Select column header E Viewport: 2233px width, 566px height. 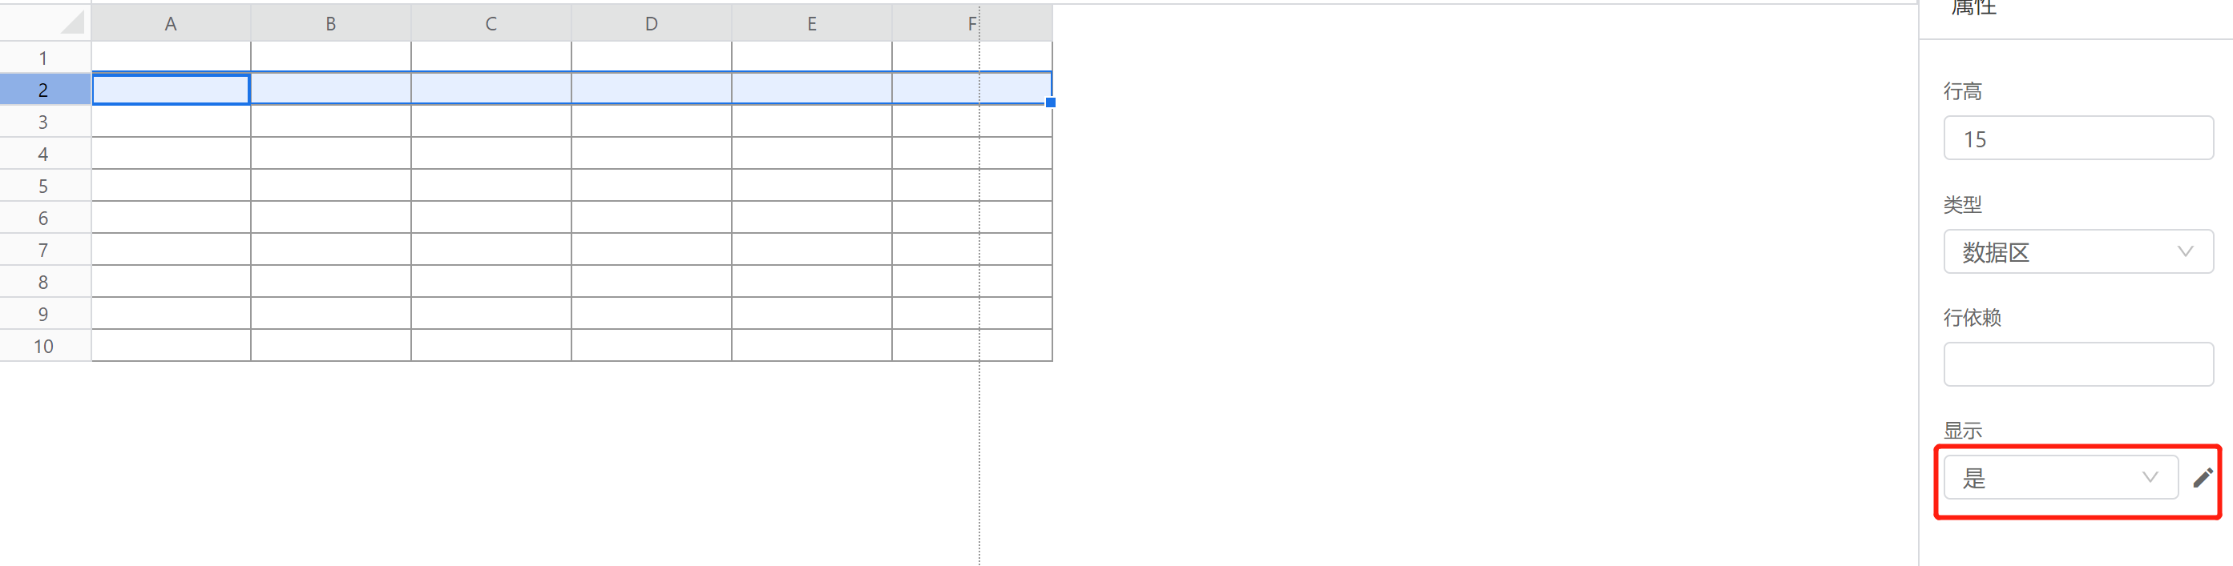point(812,23)
